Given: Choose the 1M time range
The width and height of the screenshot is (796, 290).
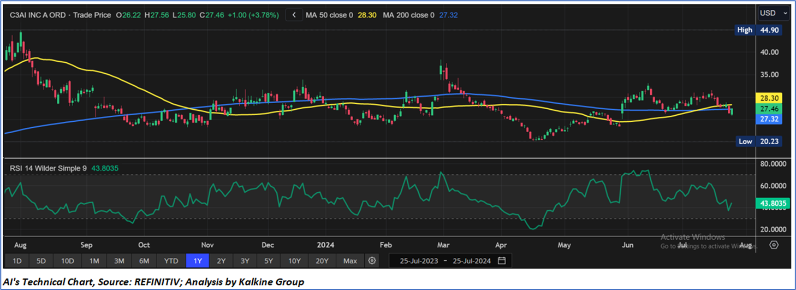Looking at the screenshot, I should pos(94,261).
